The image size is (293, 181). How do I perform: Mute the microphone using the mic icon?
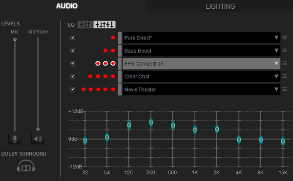point(15,139)
